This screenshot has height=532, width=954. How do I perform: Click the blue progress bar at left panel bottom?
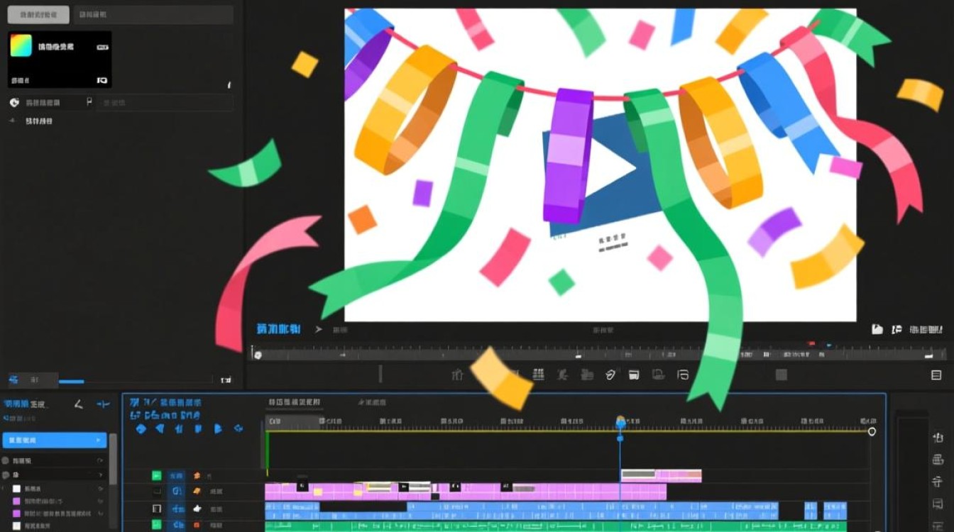[71, 382]
